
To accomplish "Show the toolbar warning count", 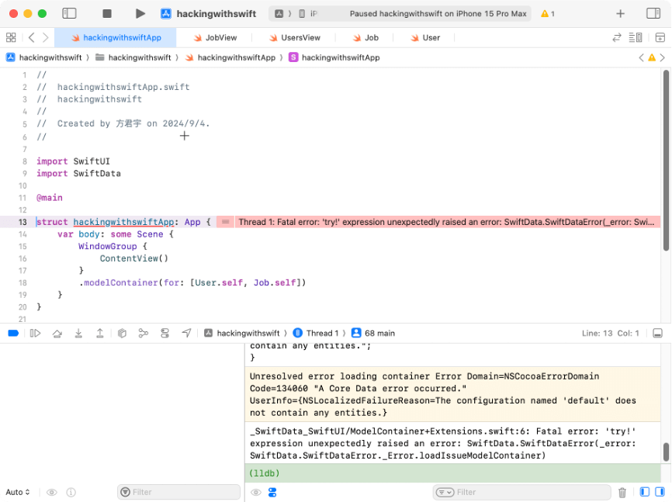I will click(548, 14).
